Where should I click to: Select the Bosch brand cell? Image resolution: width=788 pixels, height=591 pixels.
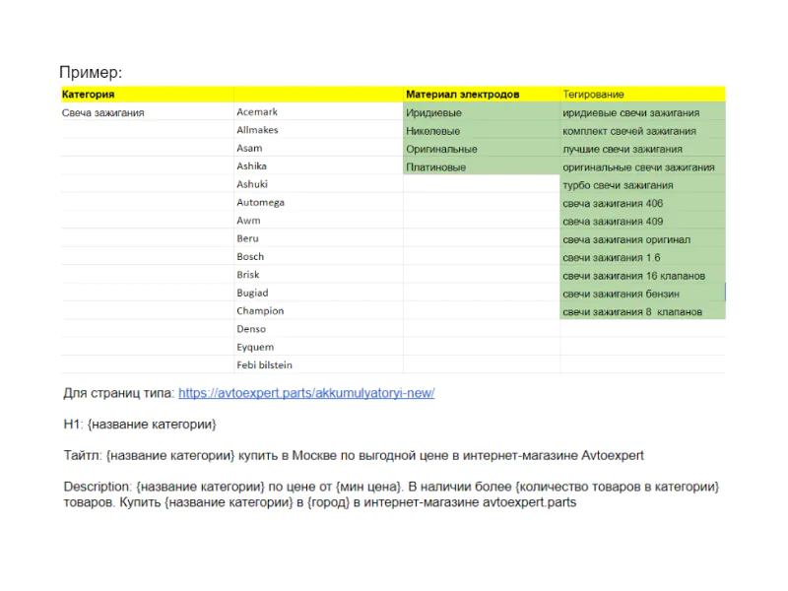(x=318, y=256)
